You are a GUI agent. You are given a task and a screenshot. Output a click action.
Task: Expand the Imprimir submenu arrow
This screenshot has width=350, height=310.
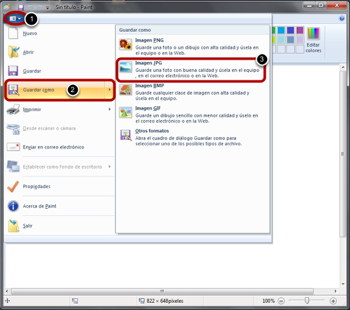(x=110, y=109)
